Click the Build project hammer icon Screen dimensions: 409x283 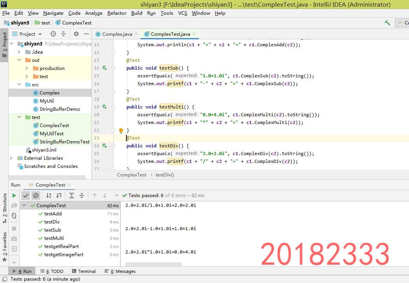[x=387, y=23]
